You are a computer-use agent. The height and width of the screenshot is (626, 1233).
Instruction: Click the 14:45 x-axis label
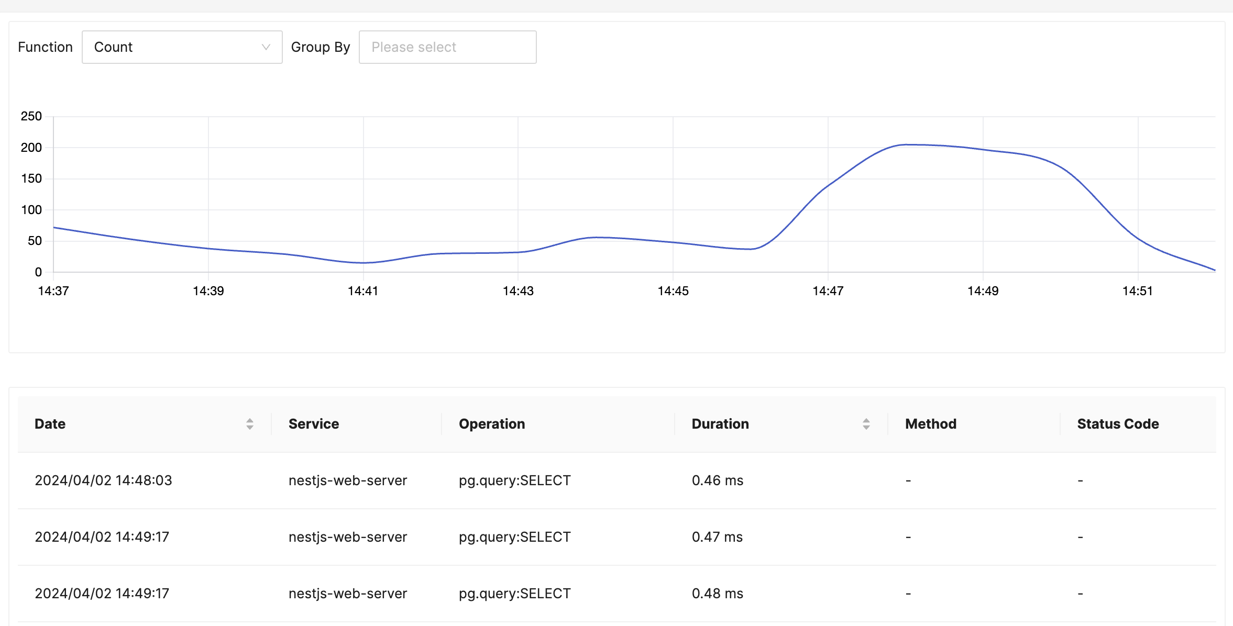pyautogui.click(x=673, y=291)
